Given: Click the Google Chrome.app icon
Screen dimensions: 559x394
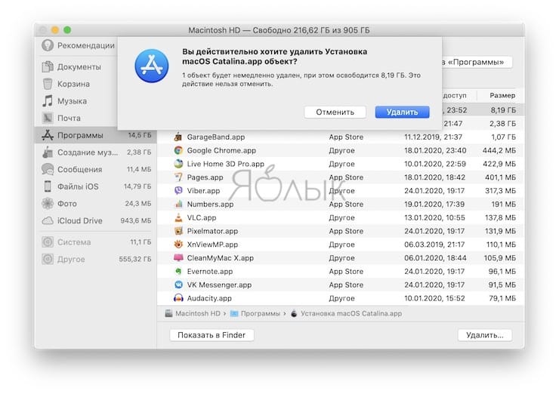Looking at the screenshot, I should pos(178,150).
